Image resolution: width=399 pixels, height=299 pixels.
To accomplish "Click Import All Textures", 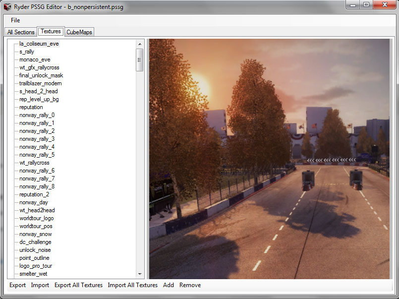I will [x=133, y=285].
